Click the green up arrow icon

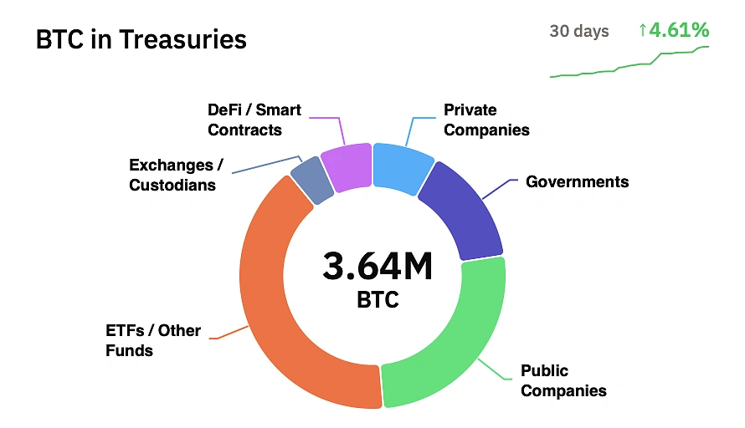tap(642, 31)
